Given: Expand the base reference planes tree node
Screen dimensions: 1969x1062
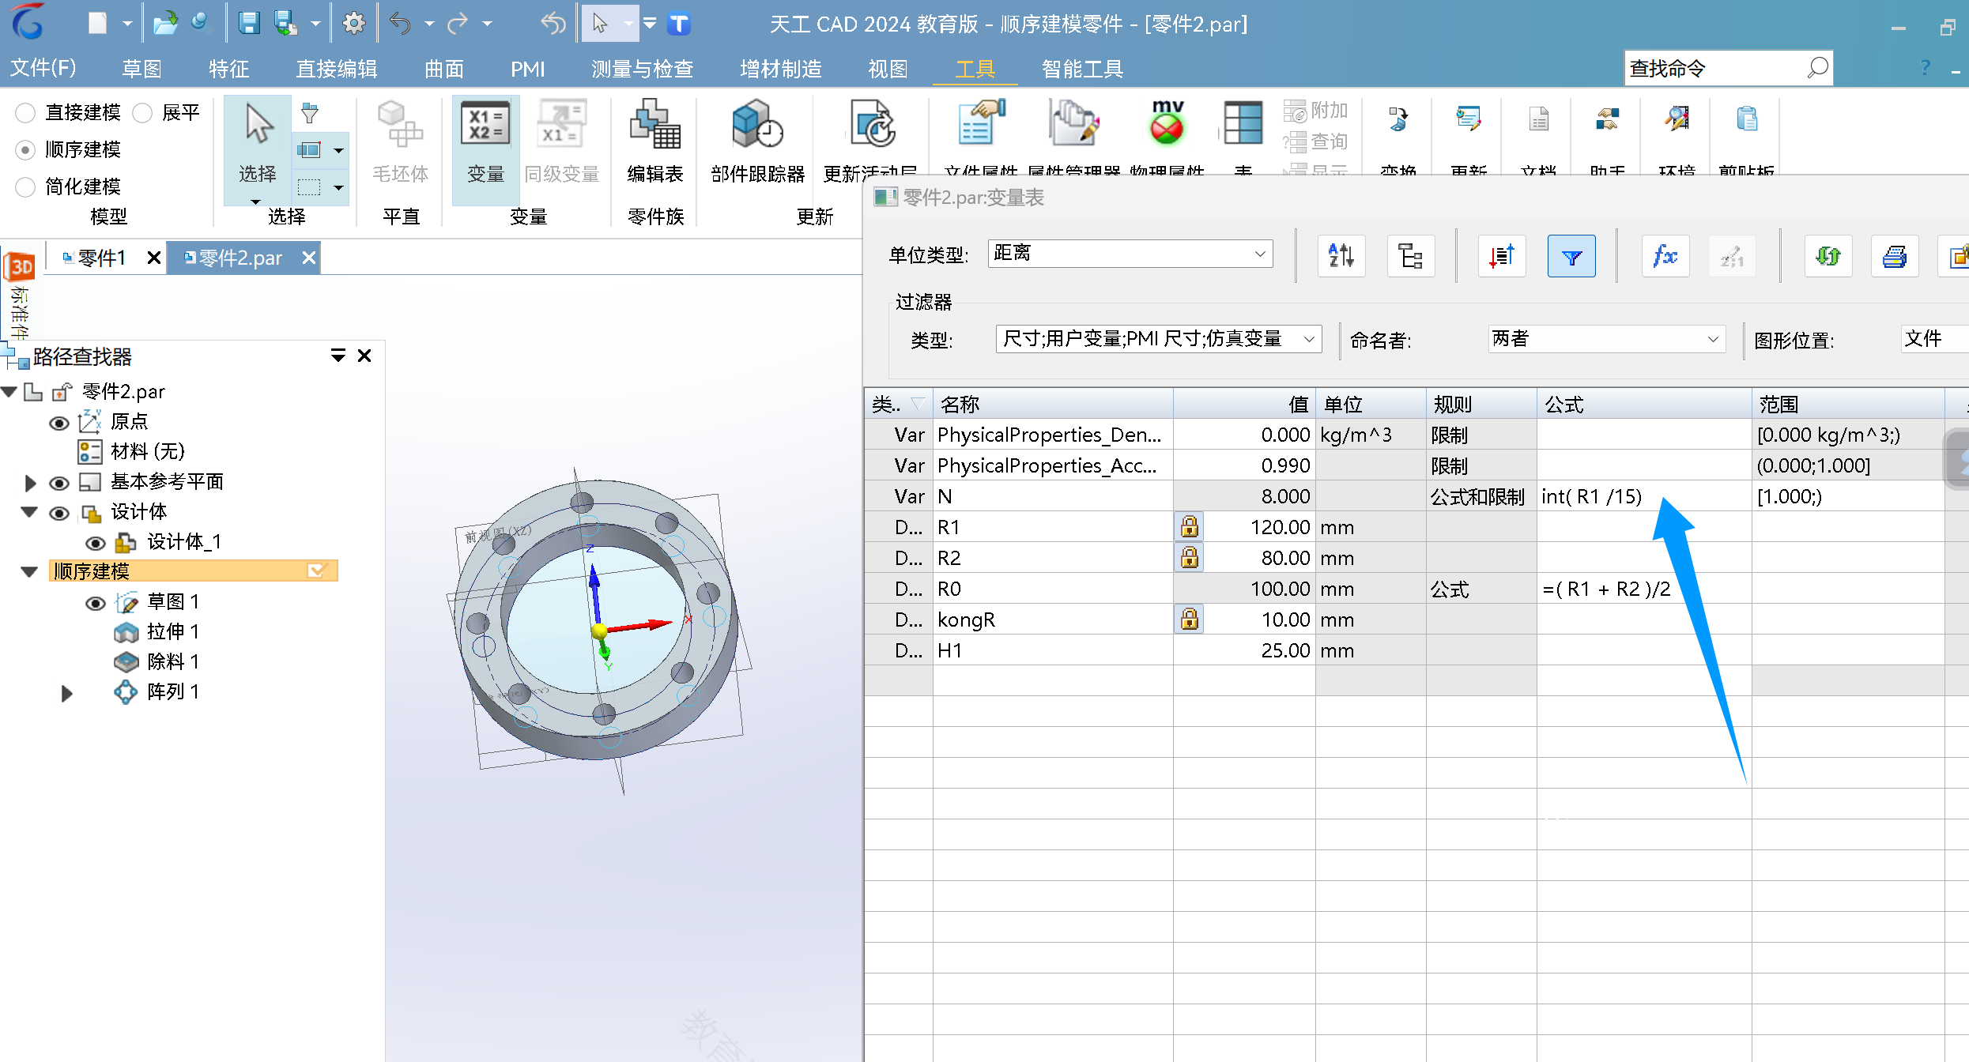Looking at the screenshot, I should (x=30, y=483).
